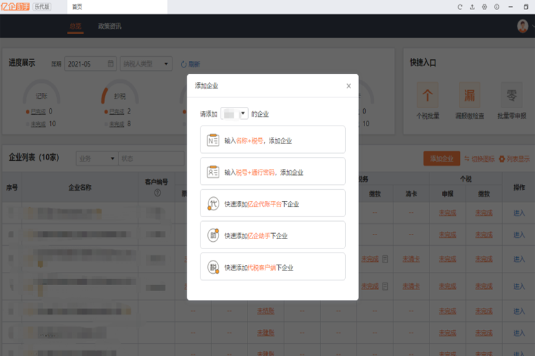Open the 批量零申报 shortcut icon
This screenshot has height=356, width=535.
[512, 95]
